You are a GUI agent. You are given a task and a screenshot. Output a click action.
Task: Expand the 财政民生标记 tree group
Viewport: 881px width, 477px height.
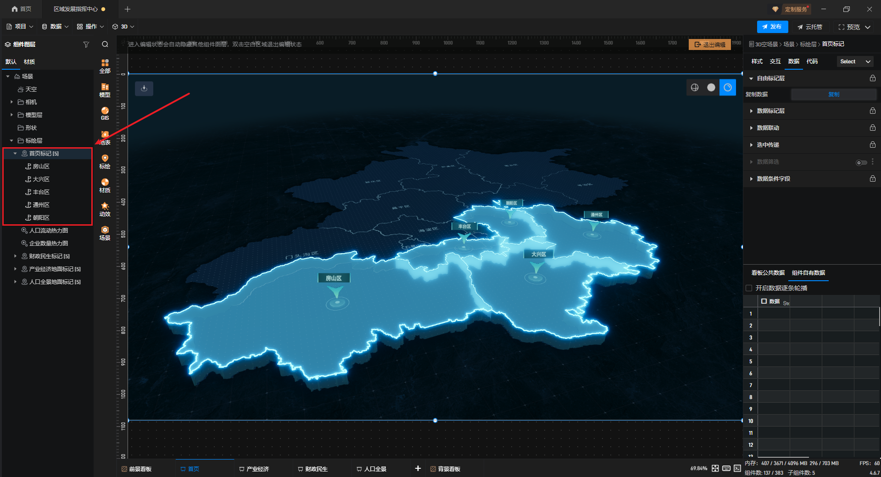click(x=15, y=256)
